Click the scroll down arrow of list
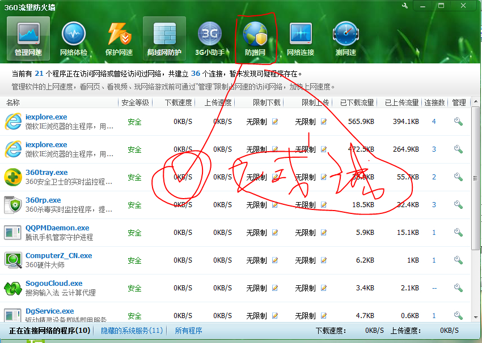The width and height of the screenshot is (482, 343). (476, 317)
